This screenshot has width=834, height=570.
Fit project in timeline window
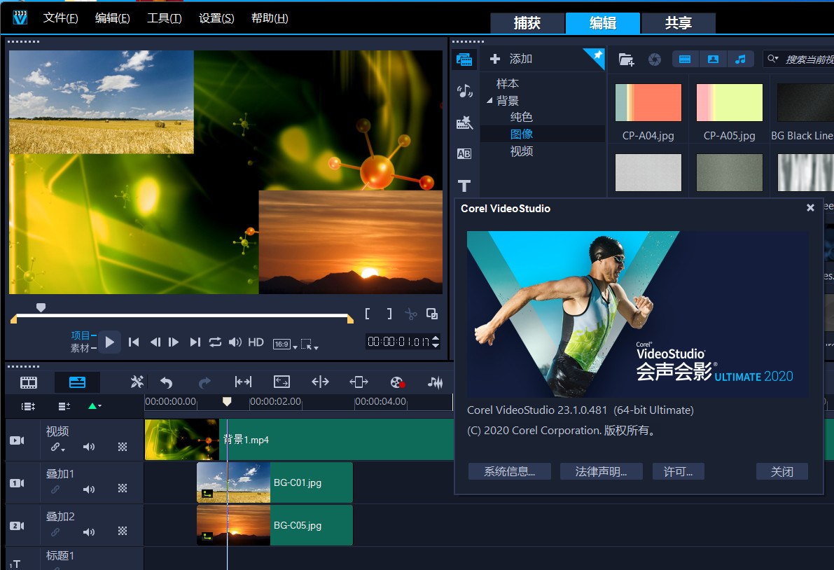pos(243,382)
